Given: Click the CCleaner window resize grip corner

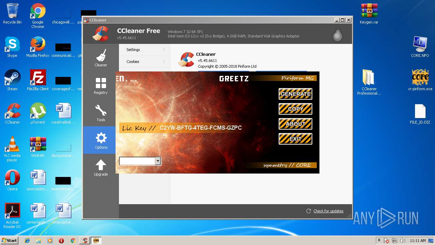Looking at the screenshot, I should coord(350,216).
